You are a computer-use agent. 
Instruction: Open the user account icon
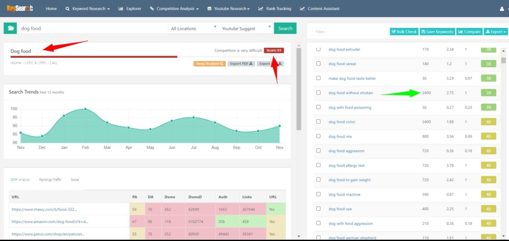pyautogui.click(x=502, y=9)
